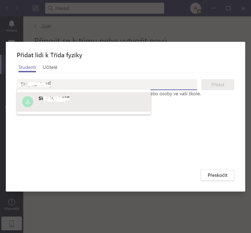Select the Studenti tab
This screenshot has width=251, height=233.
click(27, 67)
